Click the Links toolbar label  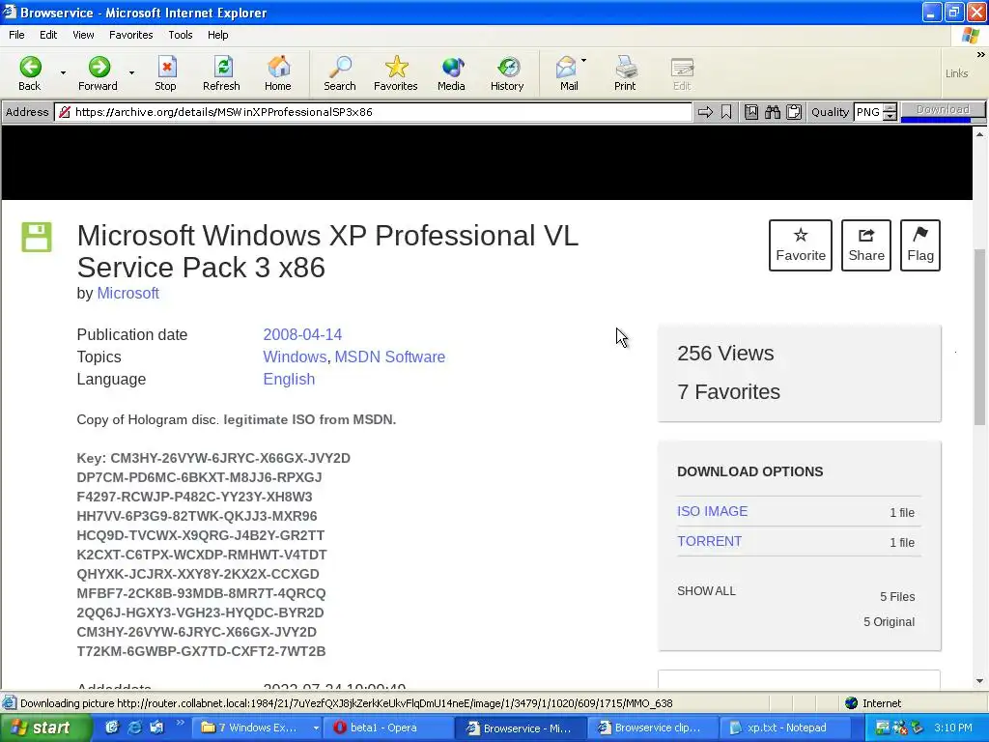click(x=956, y=73)
